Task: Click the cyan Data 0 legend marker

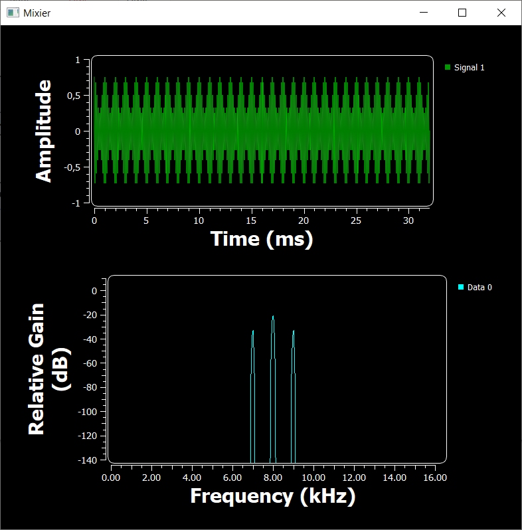Action: [461, 287]
